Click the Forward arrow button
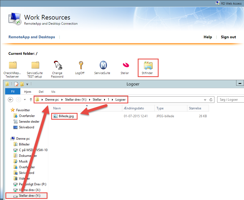The width and height of the screenshot is (244, 200). click(18, 100)
